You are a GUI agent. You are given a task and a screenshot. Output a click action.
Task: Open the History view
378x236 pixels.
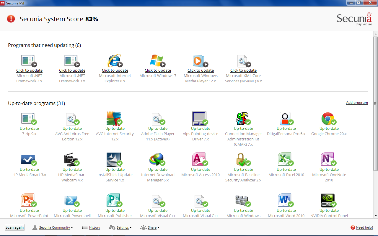[94, 227]
